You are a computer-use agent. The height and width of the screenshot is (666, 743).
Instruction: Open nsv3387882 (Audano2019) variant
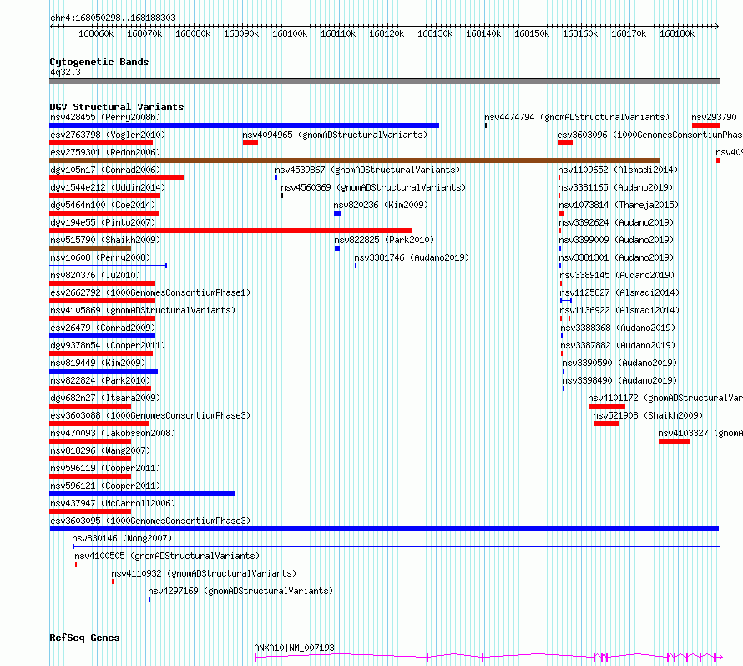(619, 345)
